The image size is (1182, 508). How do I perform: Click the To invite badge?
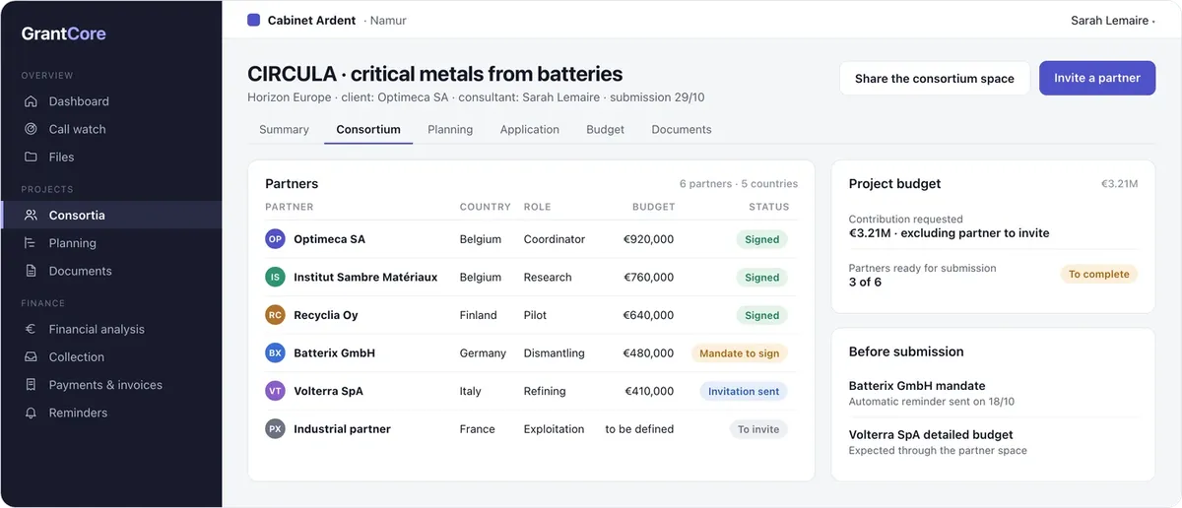[758, 429]
